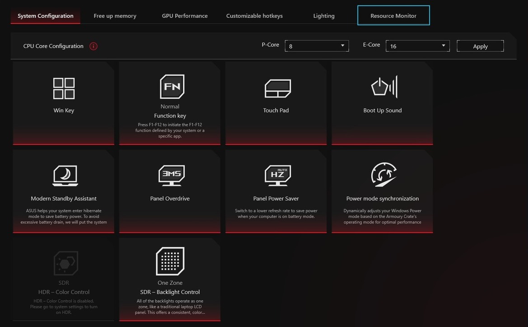The image size is (528, 327).
Task: Click the Modern Standby Assistant title
Action: 64,199
